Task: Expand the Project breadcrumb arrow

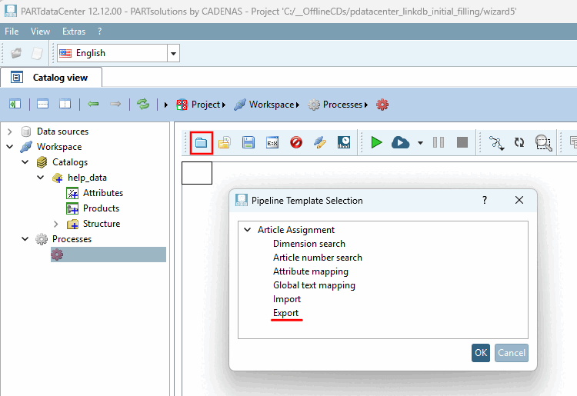Action: [224, 105]
